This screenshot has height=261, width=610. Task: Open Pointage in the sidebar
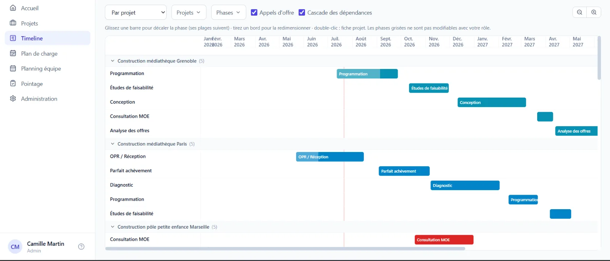pos(47,83)
